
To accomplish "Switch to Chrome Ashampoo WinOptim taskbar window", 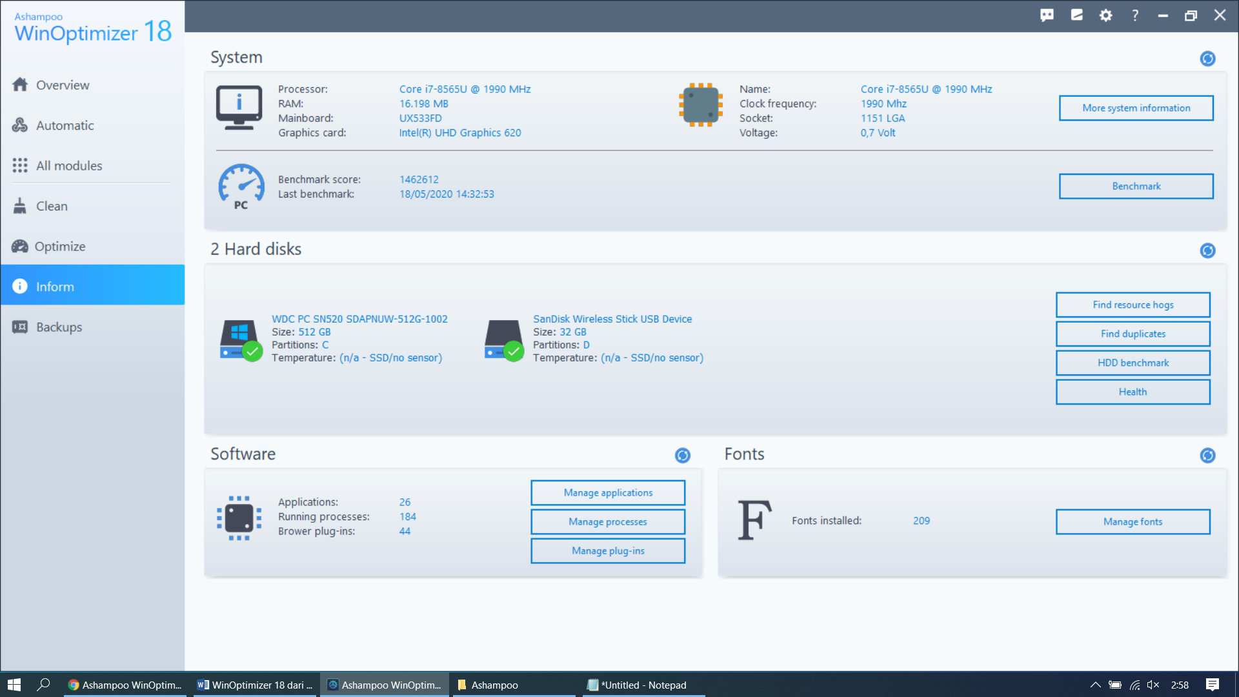I will click(x=126, y=685).
